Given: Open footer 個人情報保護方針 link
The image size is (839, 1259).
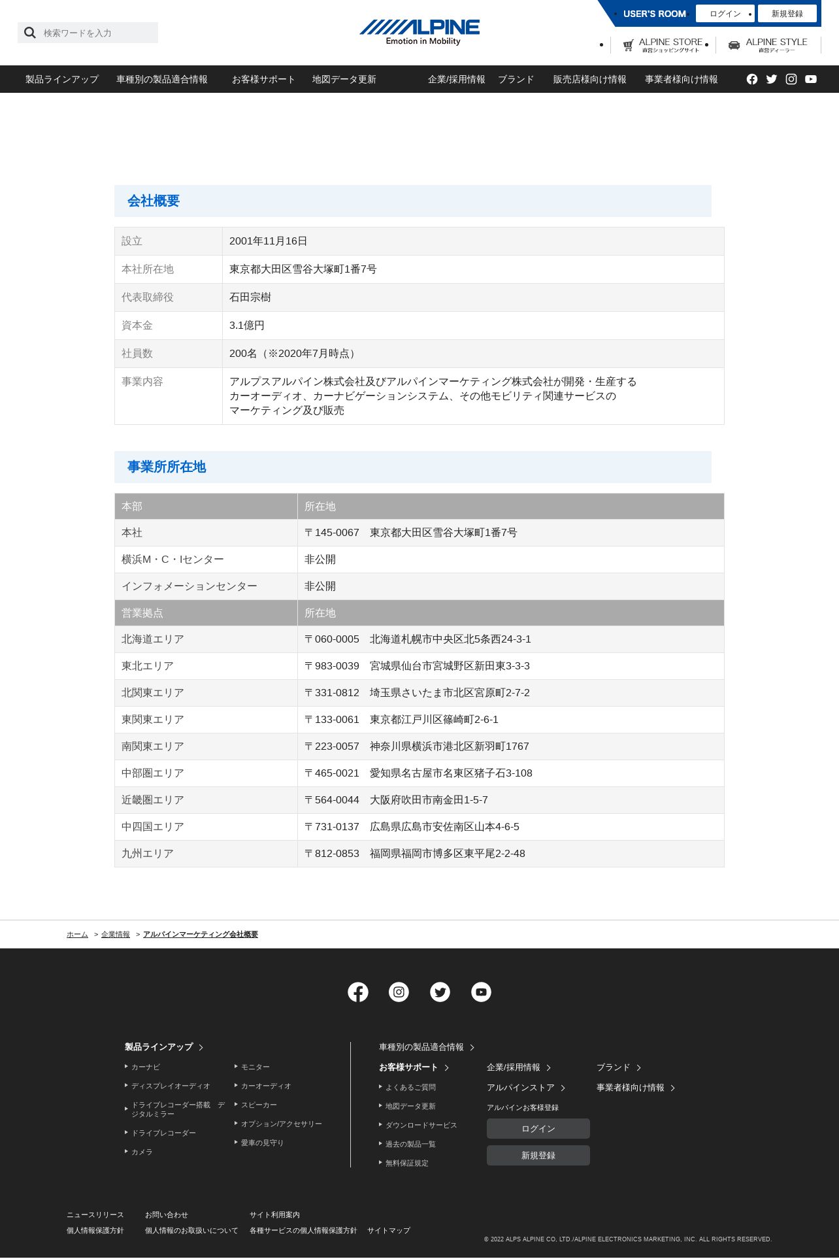Looking at the screenshot, I should click(x=95, y=1231).
